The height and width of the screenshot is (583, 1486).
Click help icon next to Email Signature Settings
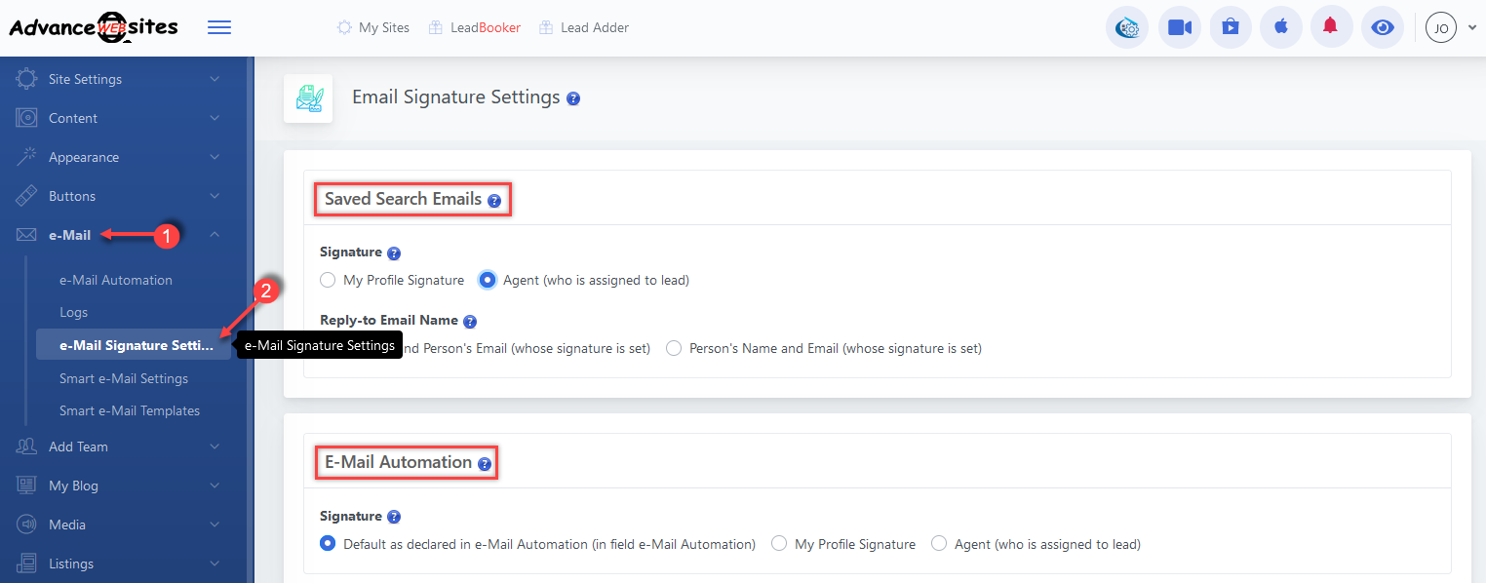click(573, 98)
